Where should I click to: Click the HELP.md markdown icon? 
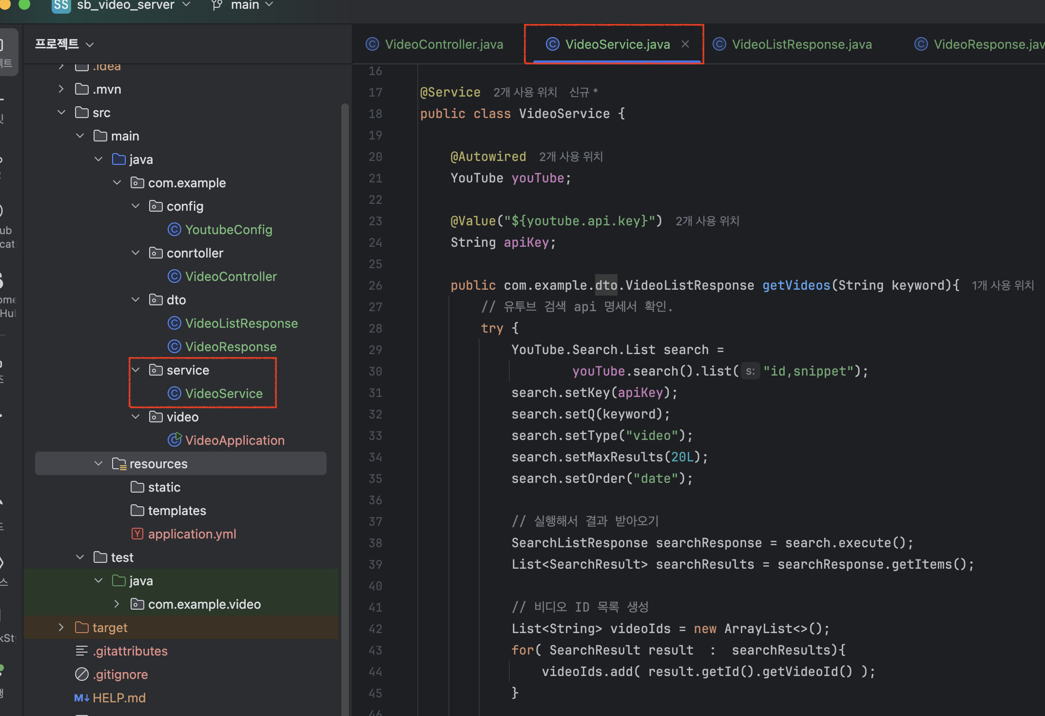point(82,698)
